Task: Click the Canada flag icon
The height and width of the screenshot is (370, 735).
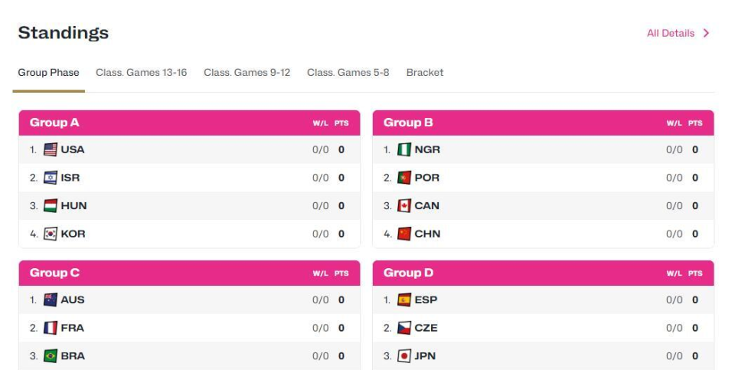Action: point(404,206)
